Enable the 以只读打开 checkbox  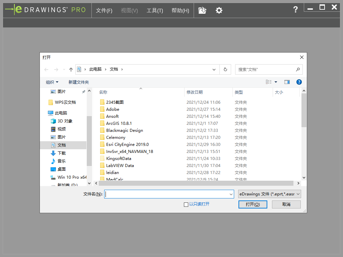186,204
